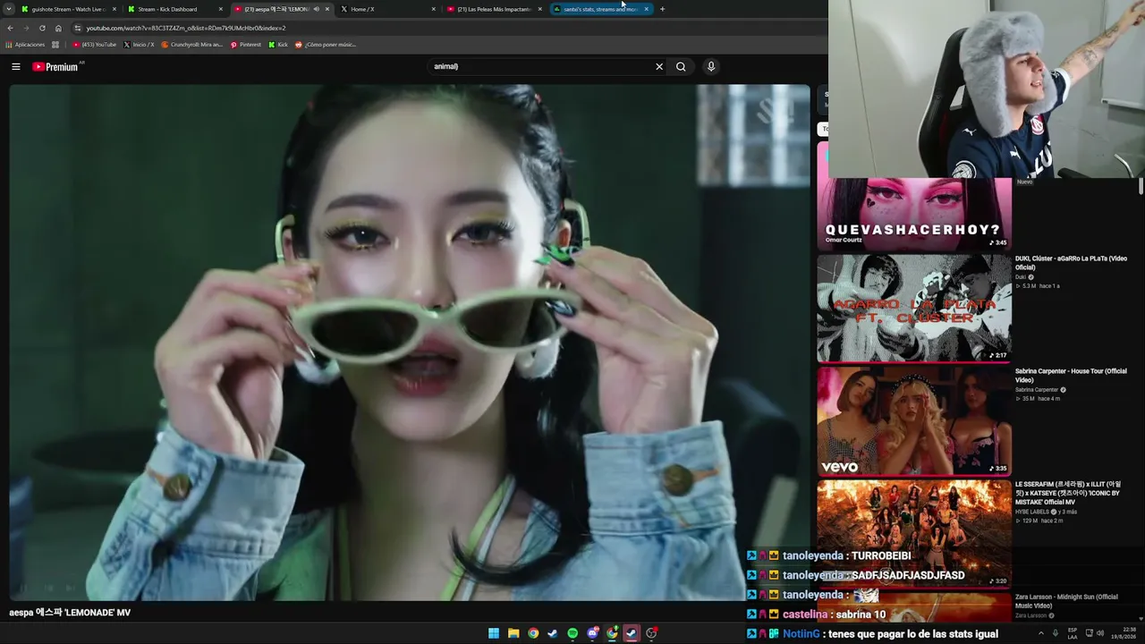
Task: Open the Pinterest bookmark
Action: pos(245,45)
